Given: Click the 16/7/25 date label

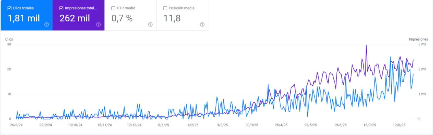Looking at the screenshot, I should pyautogui.click(x=370, y=125).
